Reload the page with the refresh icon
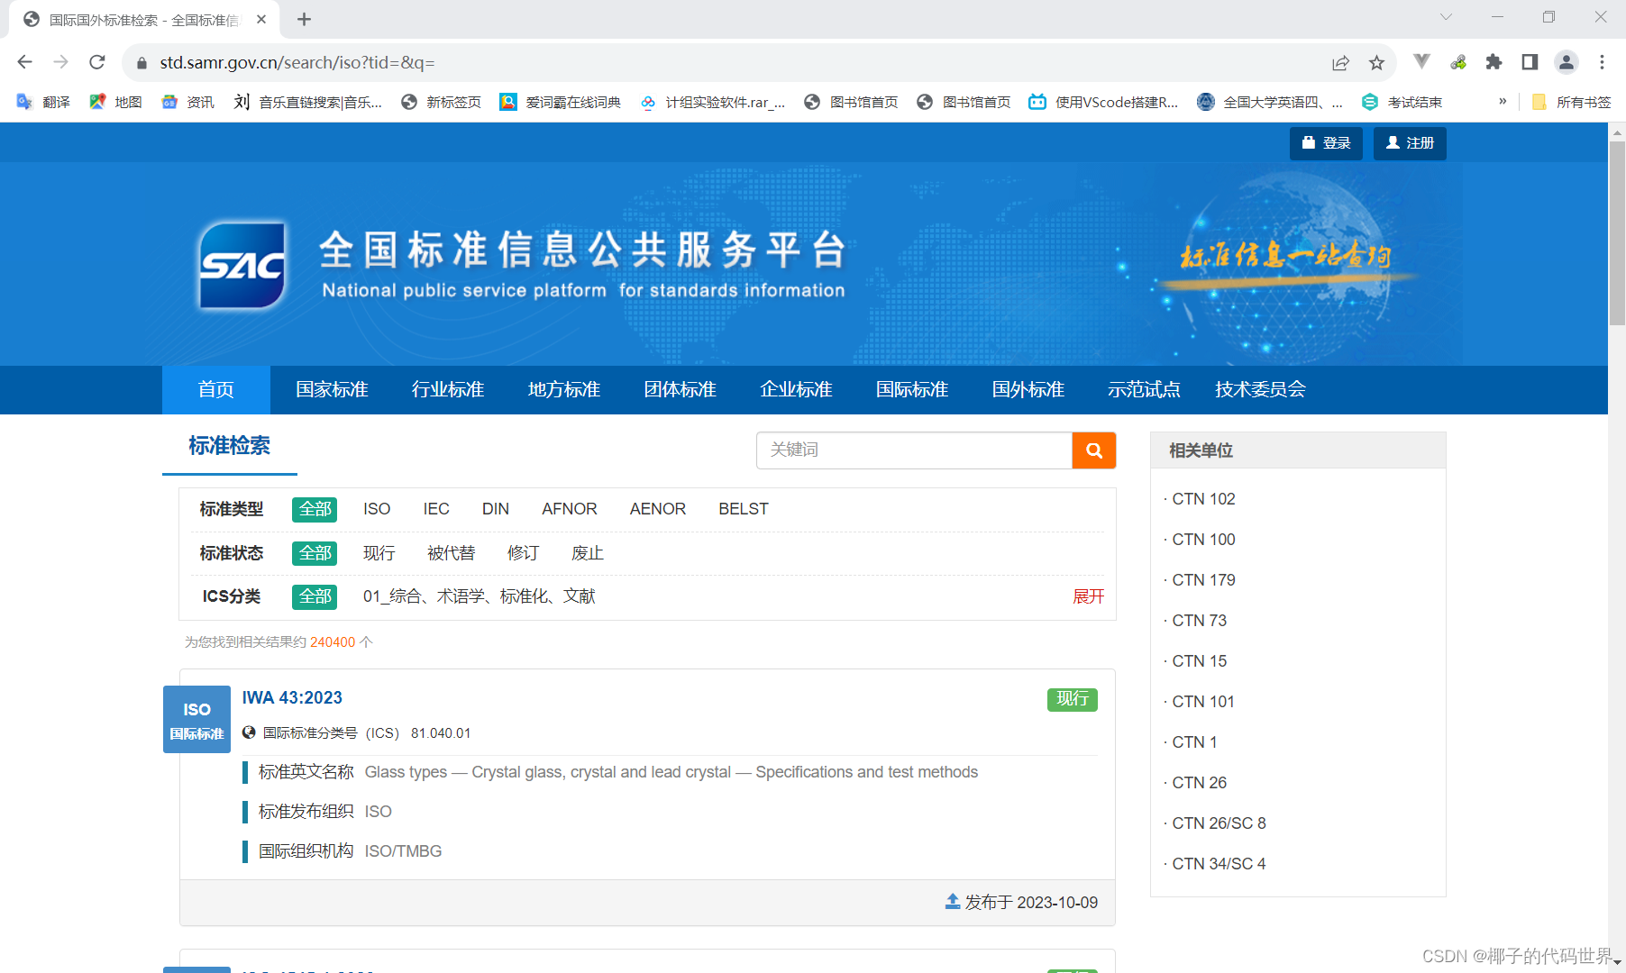This screenshot has width=1626, height=973. [97, 62]
